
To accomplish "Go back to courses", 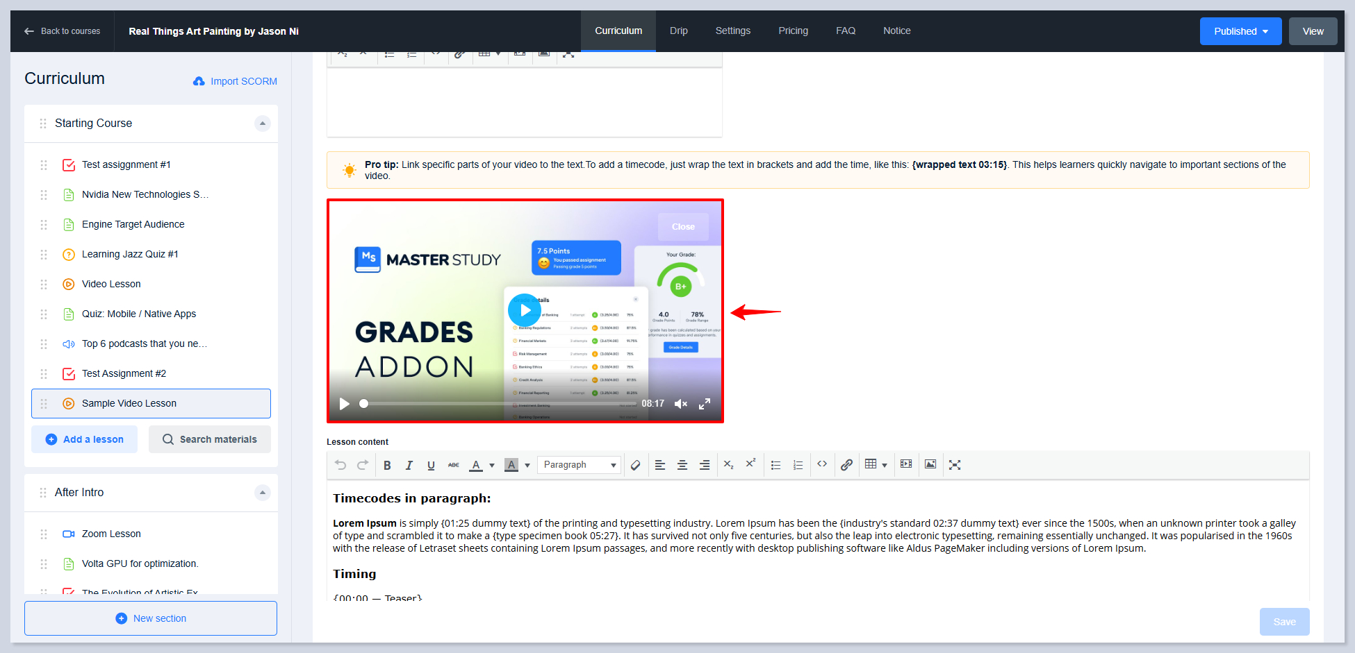I will point(63,31).
